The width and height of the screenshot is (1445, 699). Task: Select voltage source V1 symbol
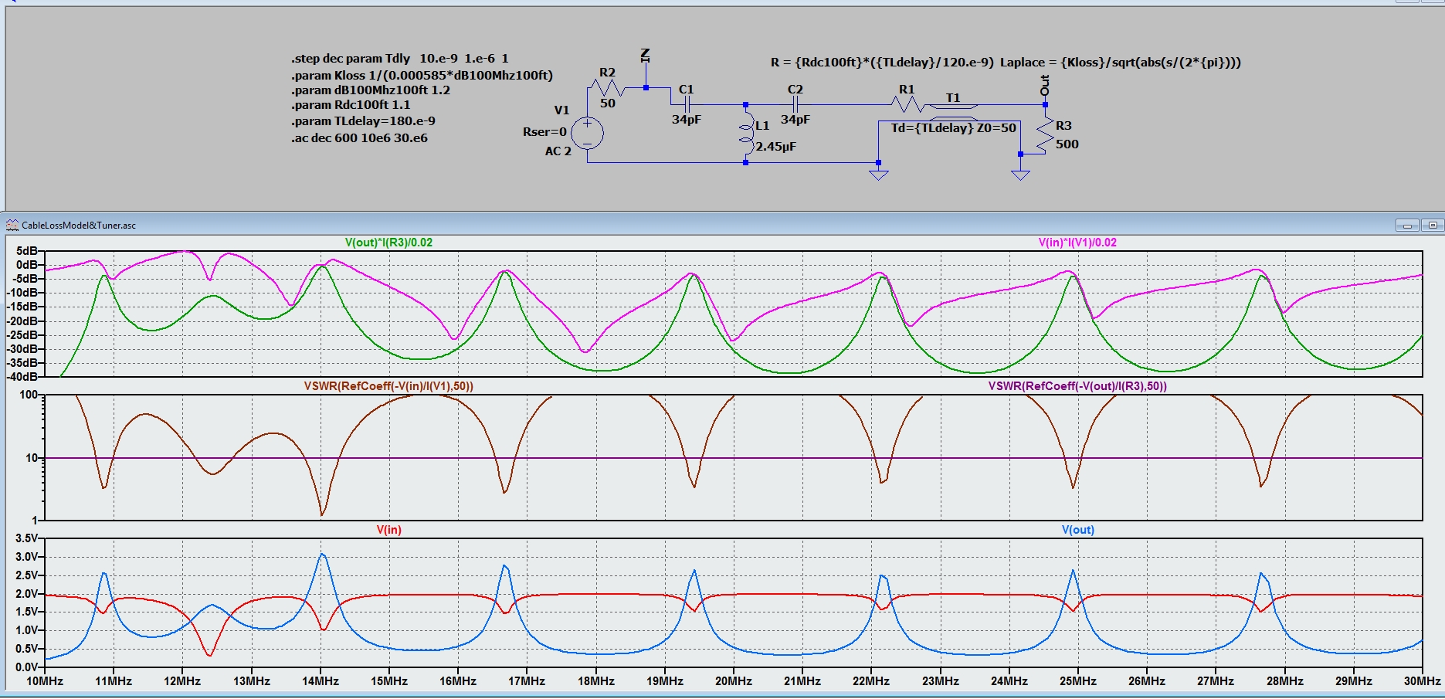[x=587, y=133]
